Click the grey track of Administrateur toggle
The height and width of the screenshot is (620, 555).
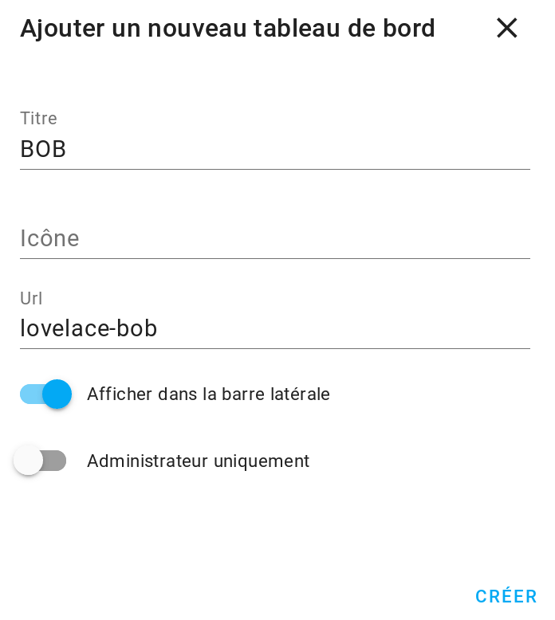(55, 461)
